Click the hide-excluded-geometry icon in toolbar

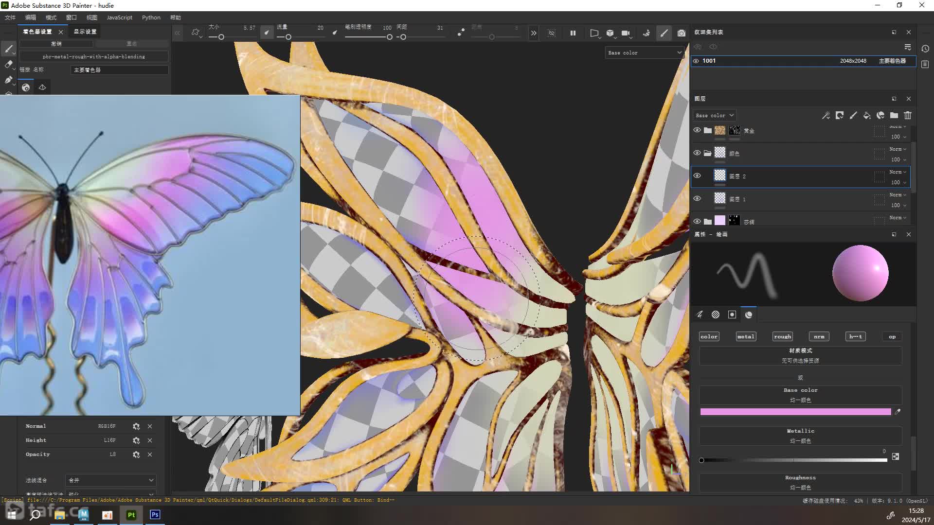pos(552,33)
